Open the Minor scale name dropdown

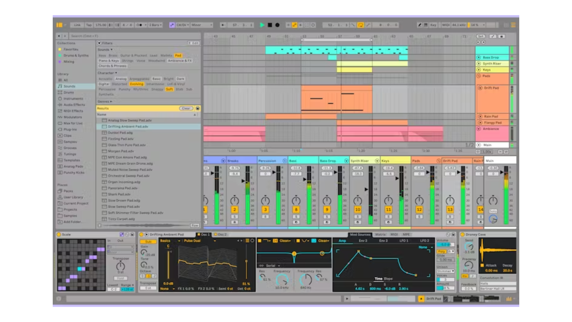tap(202, 25)
